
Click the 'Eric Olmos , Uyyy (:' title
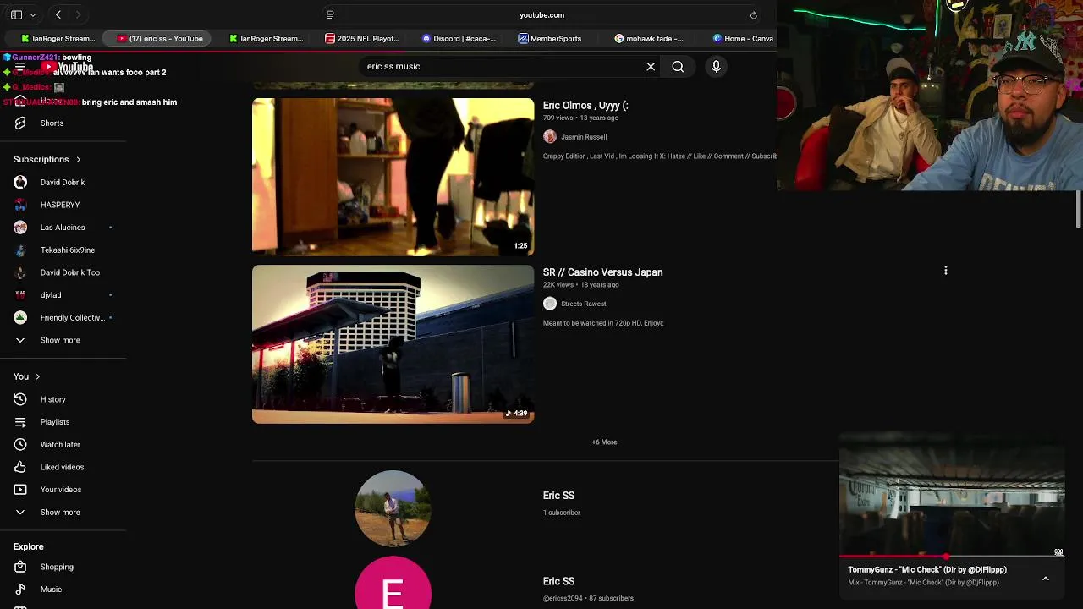585,106
